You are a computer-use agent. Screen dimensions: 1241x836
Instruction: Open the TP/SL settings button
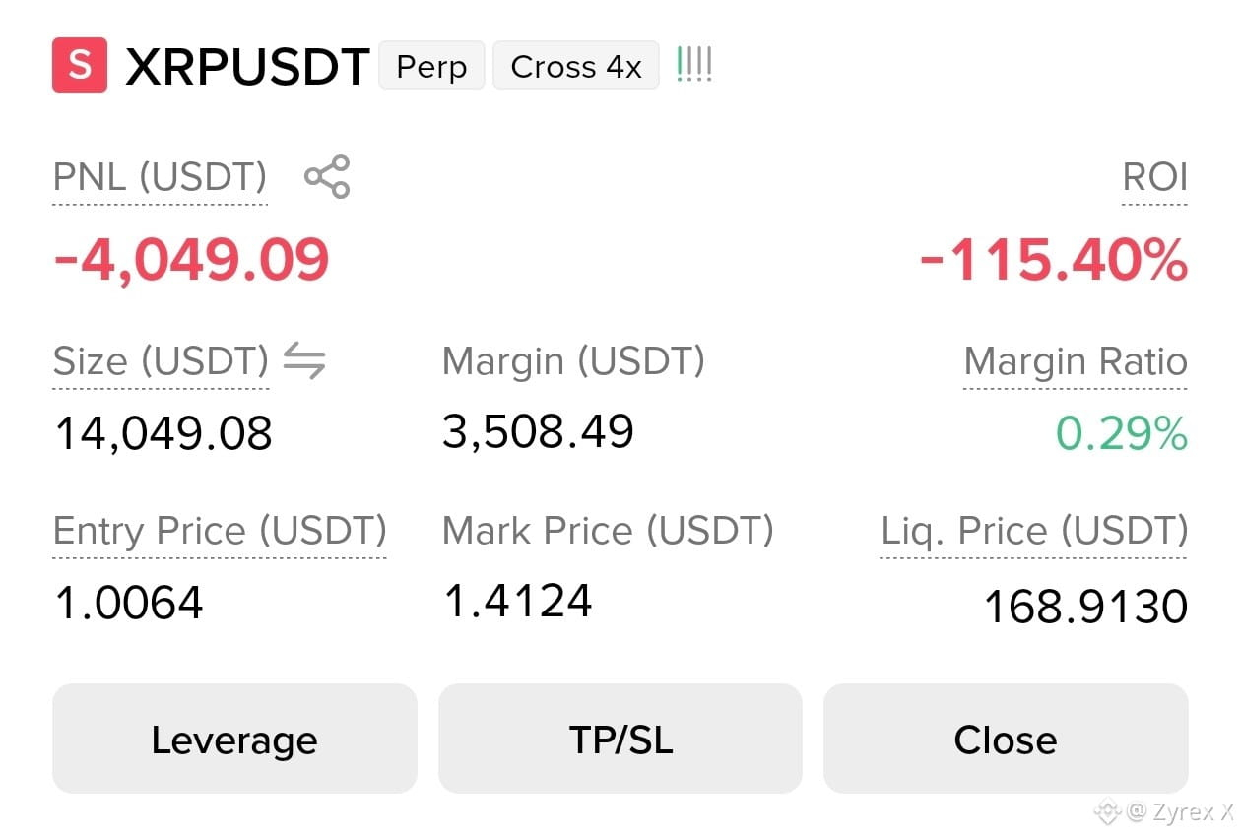tap(620, 739)
